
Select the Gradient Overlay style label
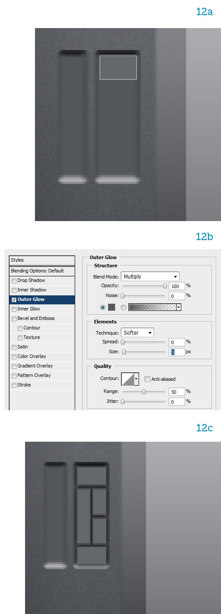click(x=35, y=366)
